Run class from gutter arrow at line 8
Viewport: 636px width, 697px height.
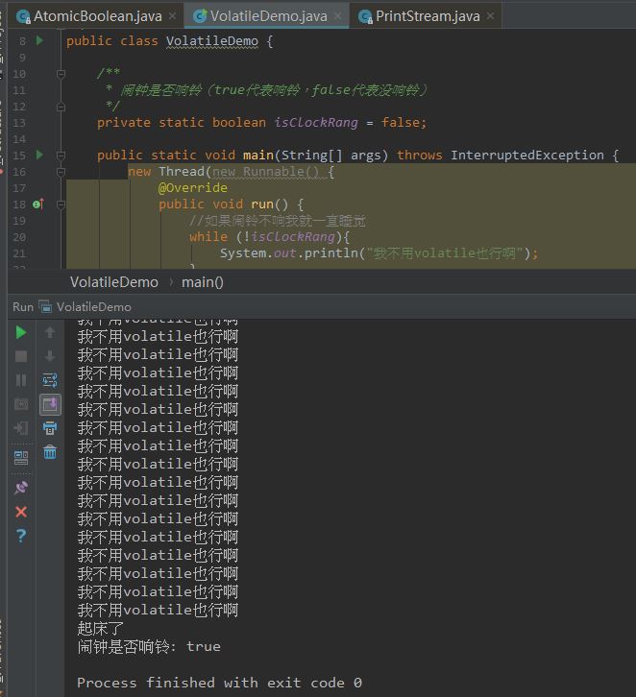(x=39, y=40)
